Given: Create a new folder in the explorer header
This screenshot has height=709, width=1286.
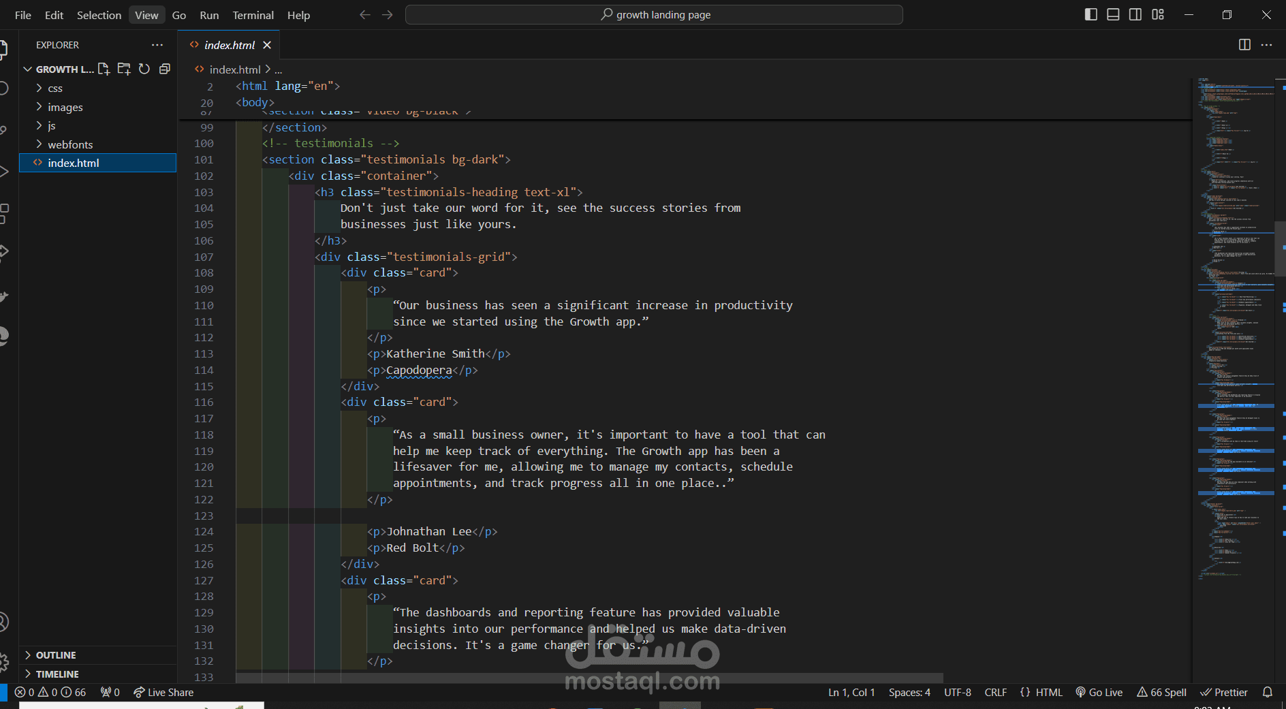Looking at the screenshot, I should point(124,69).
